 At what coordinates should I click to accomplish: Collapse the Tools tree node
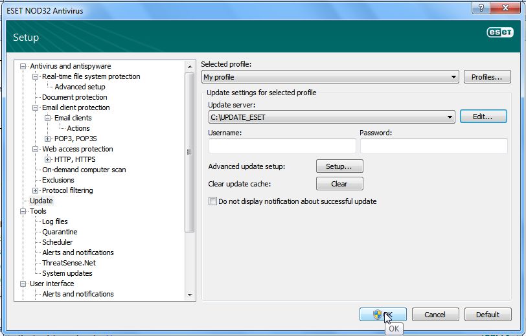[23, 211]
